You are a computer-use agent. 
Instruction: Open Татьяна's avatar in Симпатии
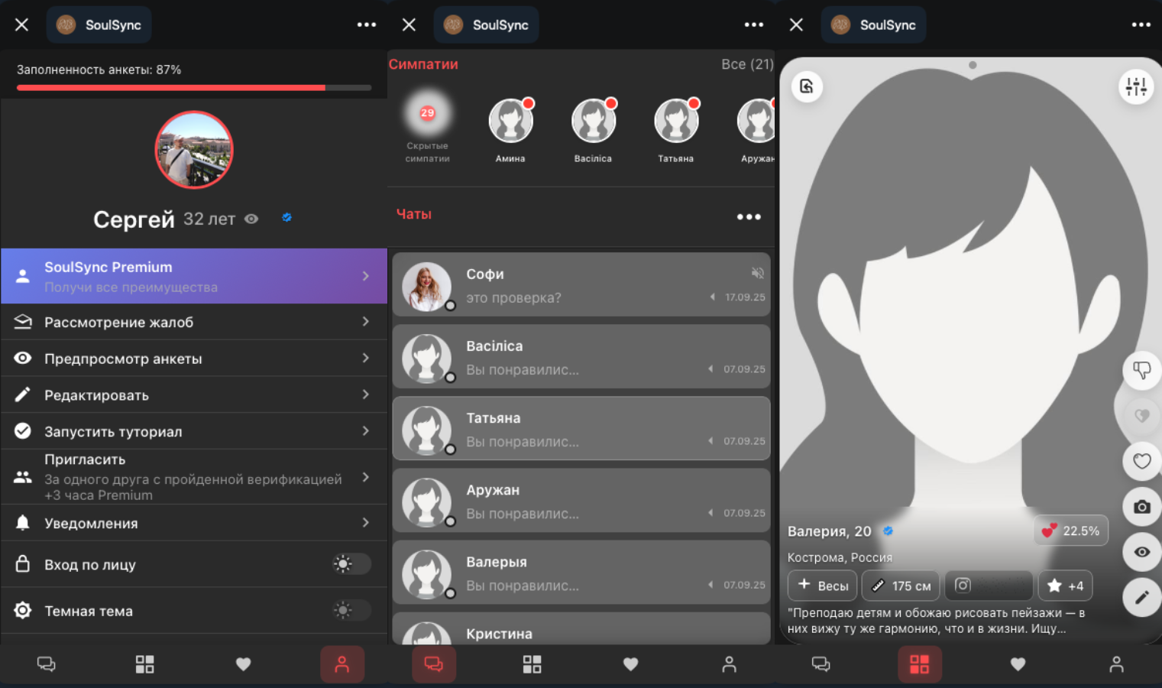[676, 121]
